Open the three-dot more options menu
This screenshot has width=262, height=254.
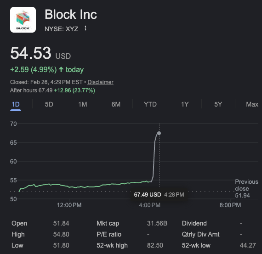[85, 28]
